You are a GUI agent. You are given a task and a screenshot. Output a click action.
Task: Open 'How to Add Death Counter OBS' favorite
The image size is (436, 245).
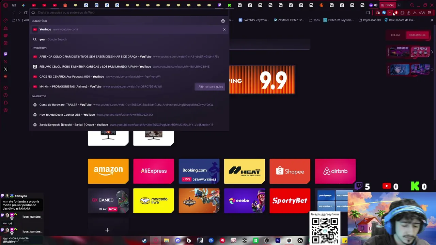[129, 115]
